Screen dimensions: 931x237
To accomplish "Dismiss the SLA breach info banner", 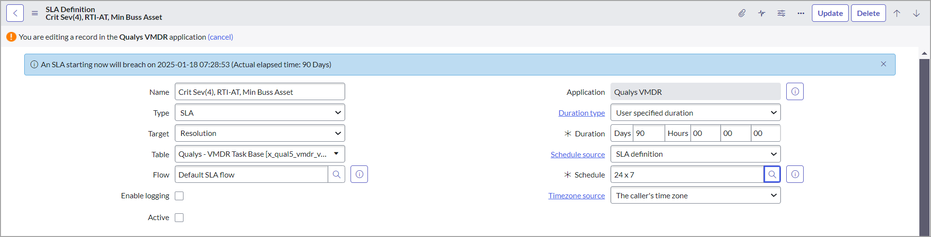I will click(x=884, y=64).
